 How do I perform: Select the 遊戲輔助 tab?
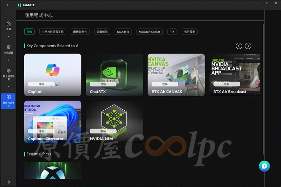[102, 32]
